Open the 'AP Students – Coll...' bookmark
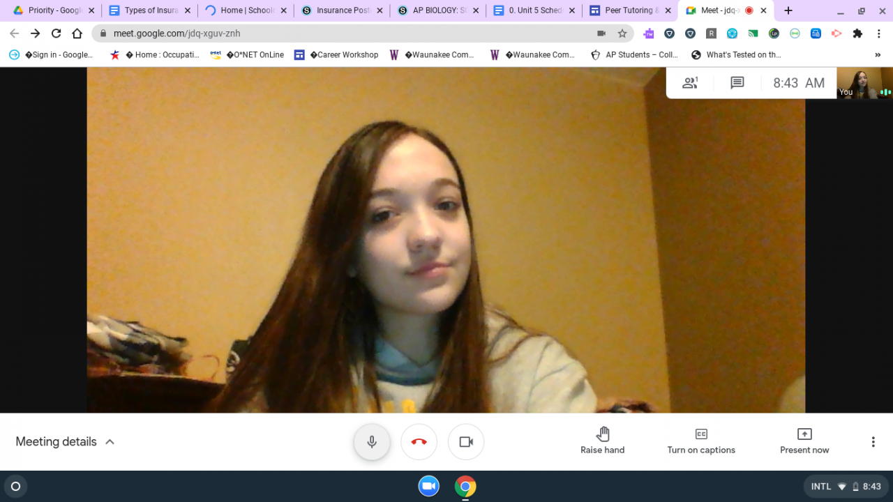The height and width of the screenshot is (502, 893). (x=634, y=55)
